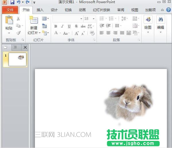
Task: Open Text Direction options
Action: (136, 19)
